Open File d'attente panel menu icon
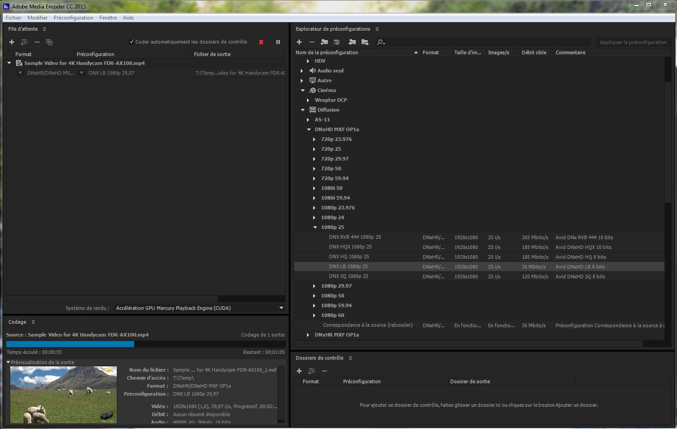This screenshot has width=677, height=429. click(44, 29)
